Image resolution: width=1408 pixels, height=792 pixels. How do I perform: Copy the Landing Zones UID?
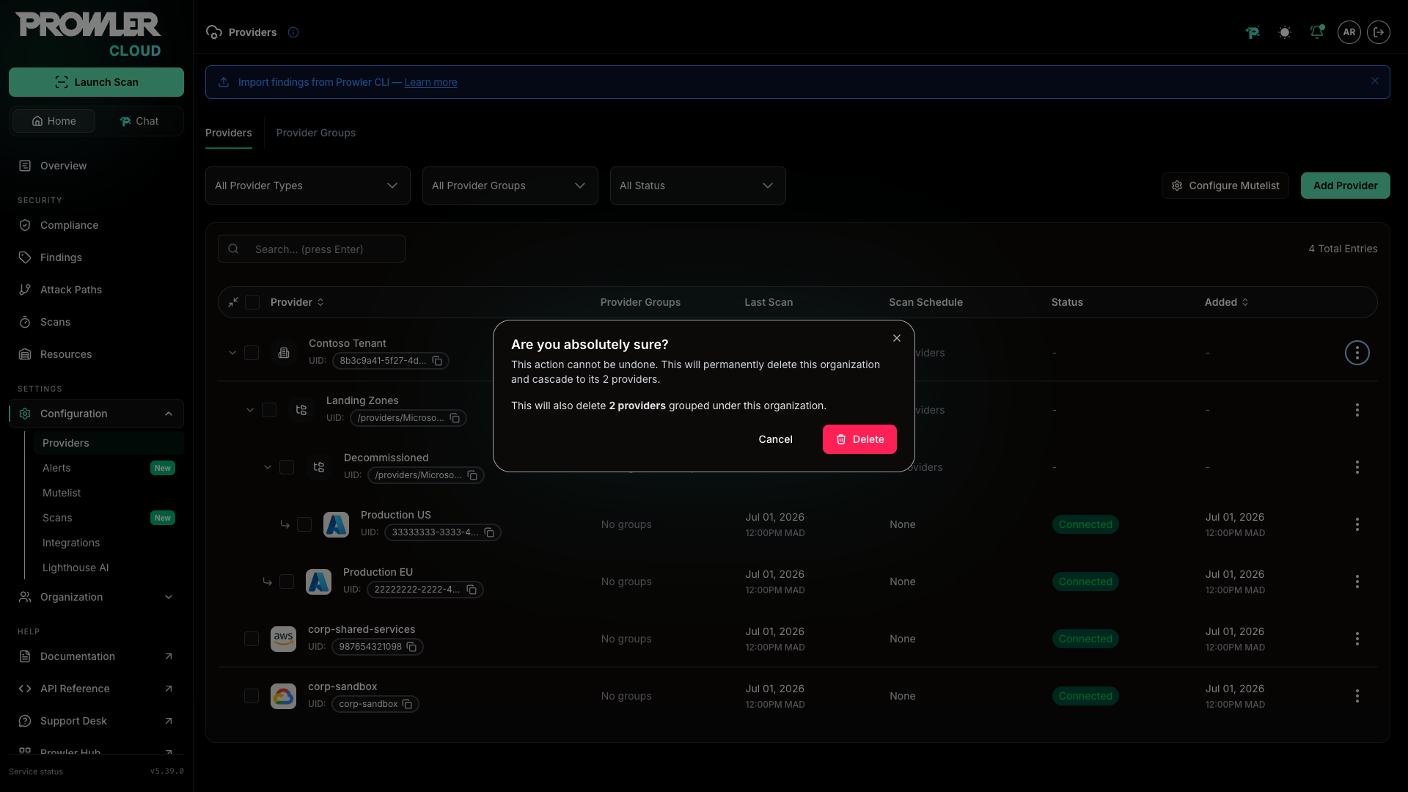(x=455, y=418)
